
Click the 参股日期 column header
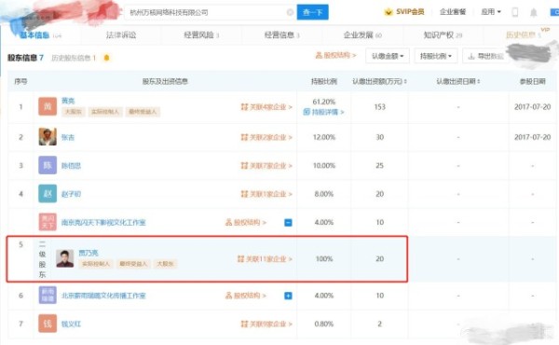[532, 82]
